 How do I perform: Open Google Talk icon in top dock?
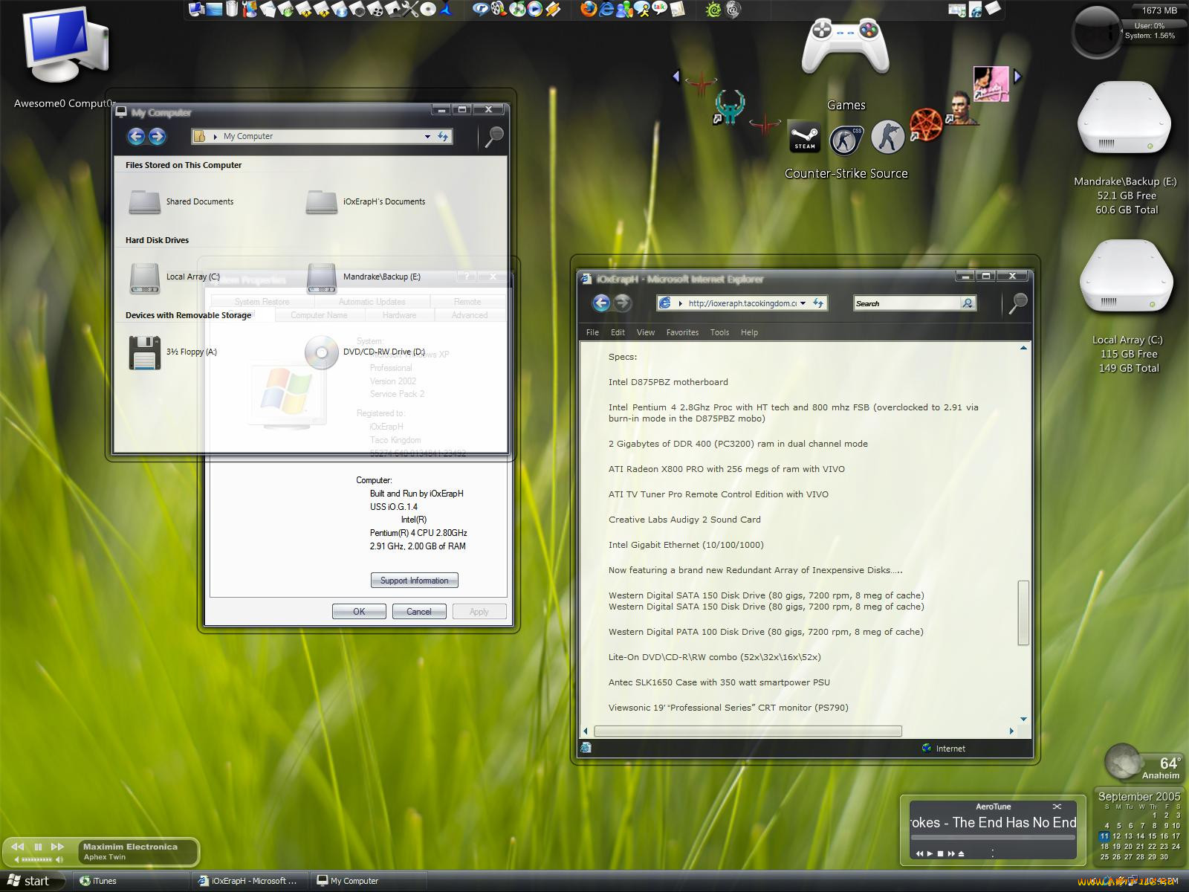pos(658,7)
